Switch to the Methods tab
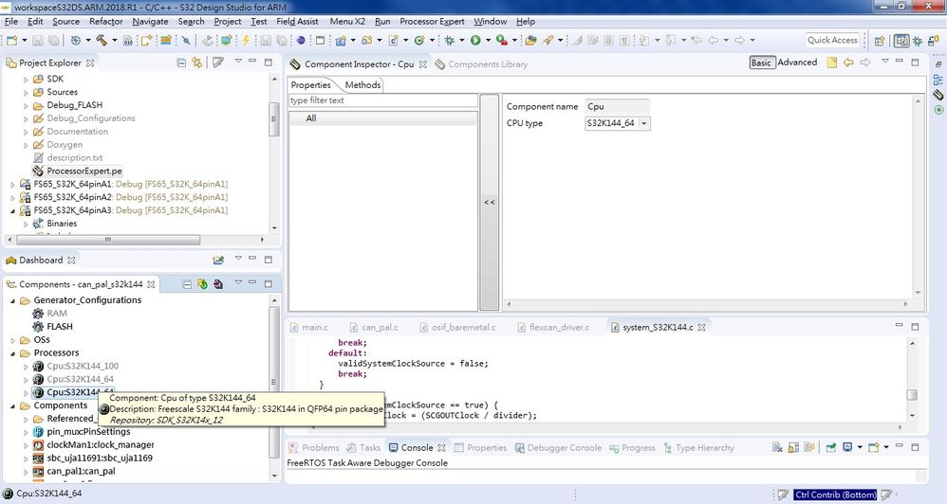 362,85
